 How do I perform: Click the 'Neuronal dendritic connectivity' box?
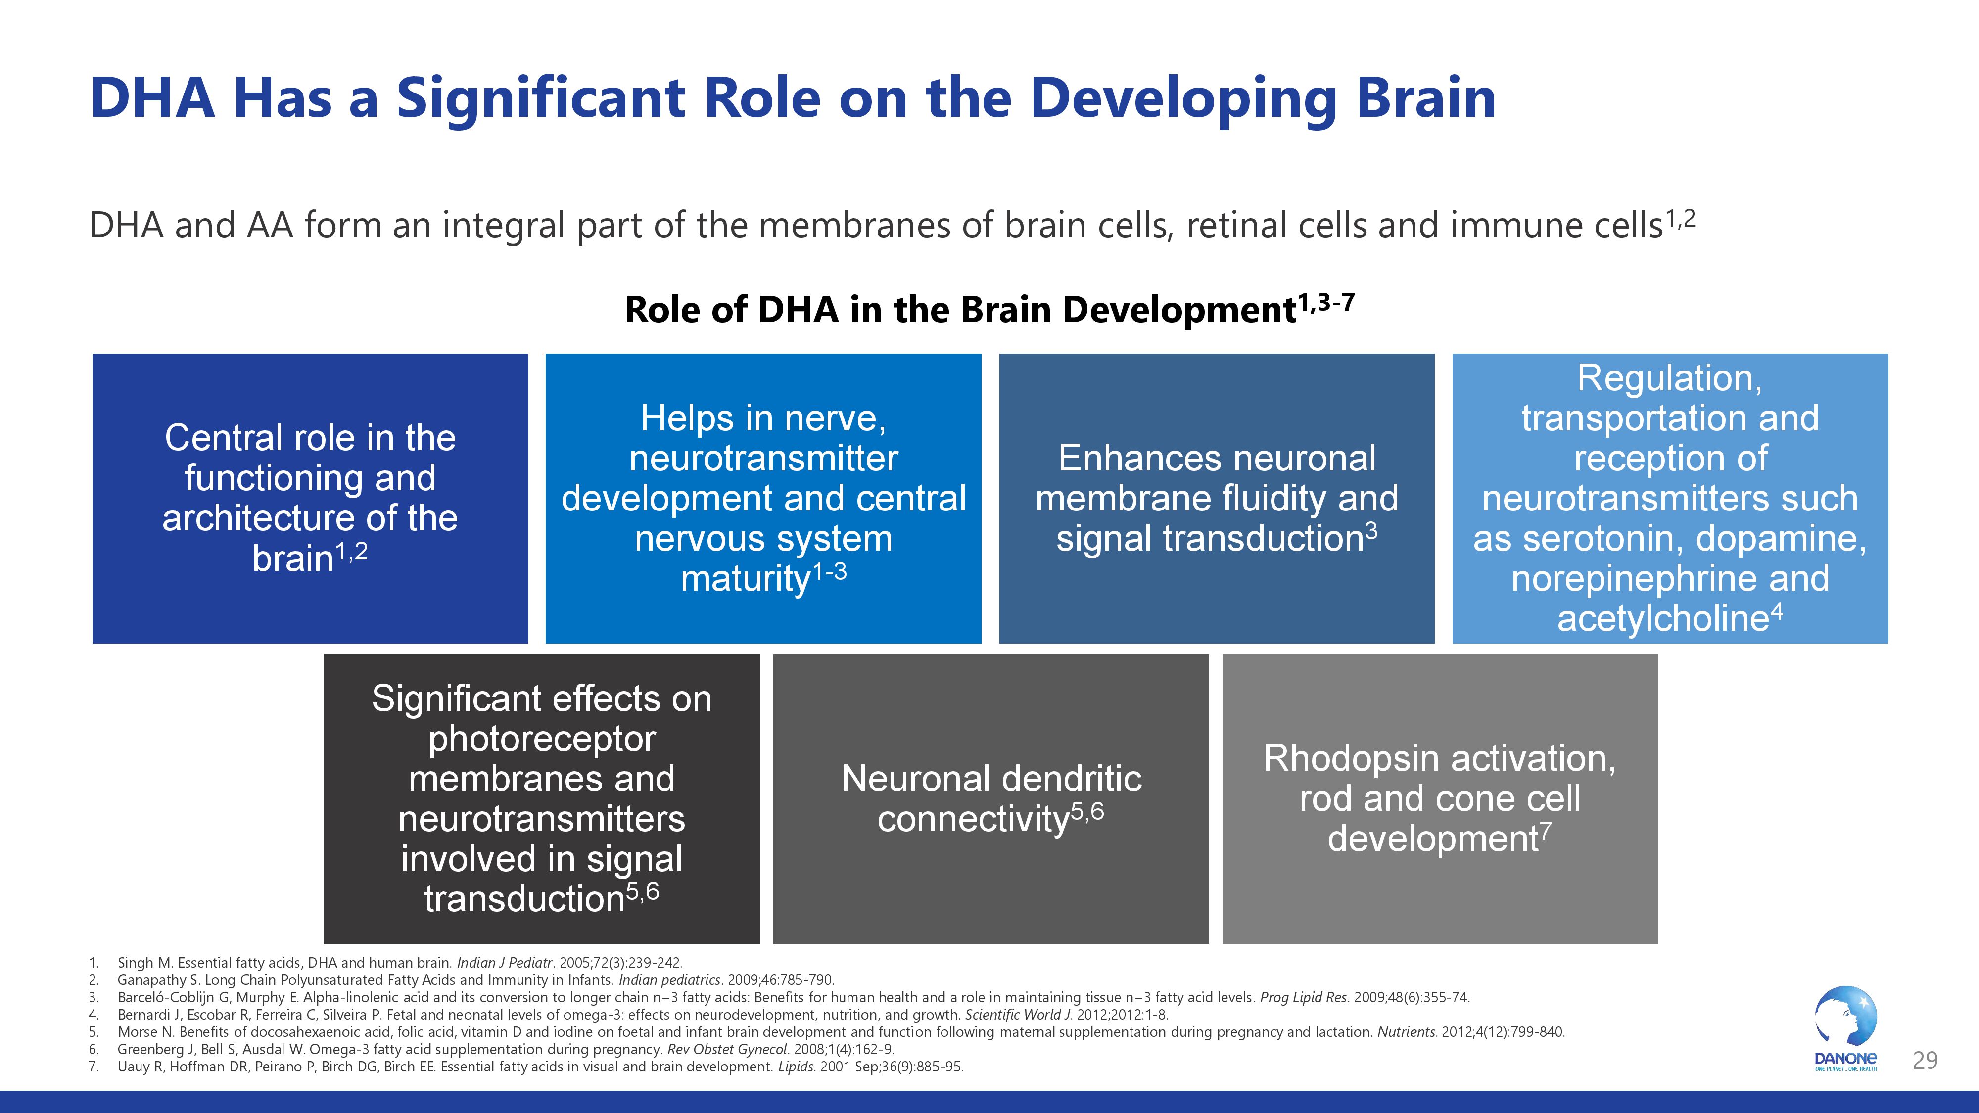[990, 798]
